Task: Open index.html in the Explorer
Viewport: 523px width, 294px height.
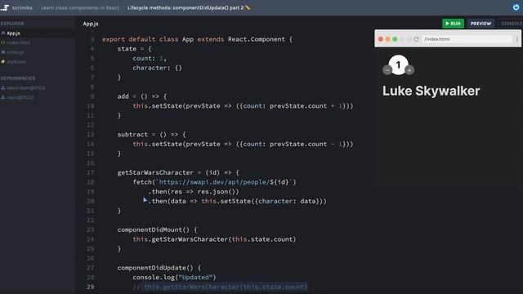Action: click(x=18, y=42)
